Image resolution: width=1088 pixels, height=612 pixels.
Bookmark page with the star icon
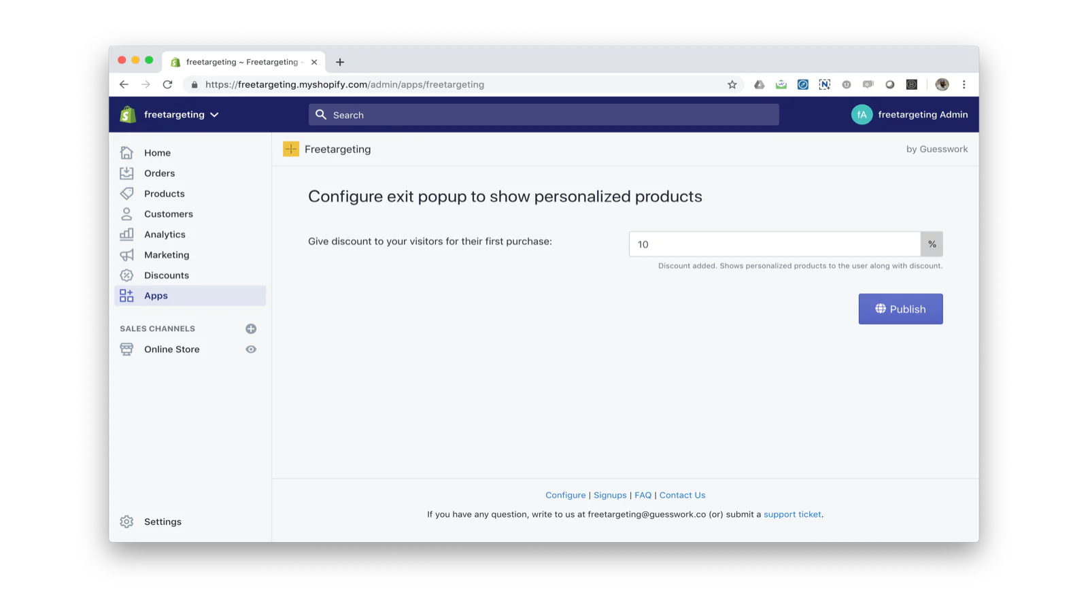(x=732, y=84)
